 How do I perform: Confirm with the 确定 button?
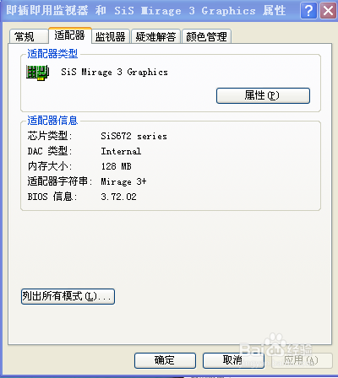pyautogui.click(x=165, y=360)
